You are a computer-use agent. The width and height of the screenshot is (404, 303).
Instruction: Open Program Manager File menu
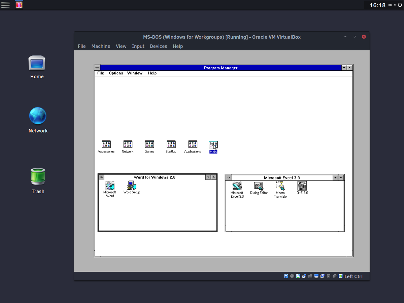point(100,73)
